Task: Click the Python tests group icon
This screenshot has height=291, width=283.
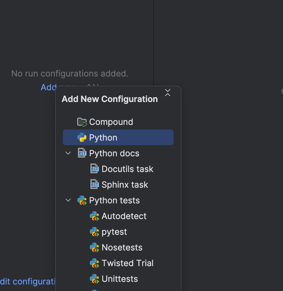Action: 82,200
